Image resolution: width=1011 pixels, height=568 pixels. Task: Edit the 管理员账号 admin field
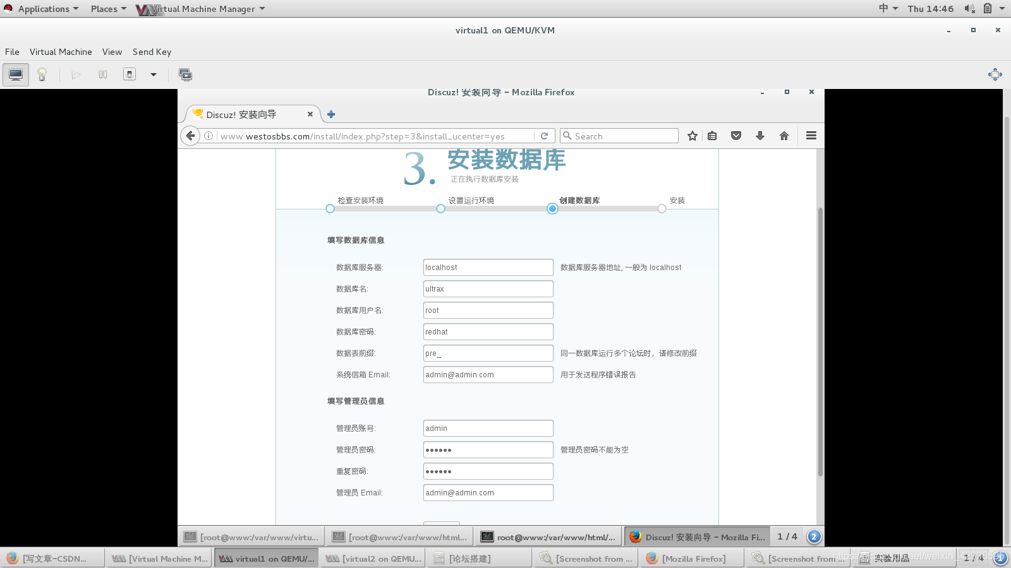(488, 429)
